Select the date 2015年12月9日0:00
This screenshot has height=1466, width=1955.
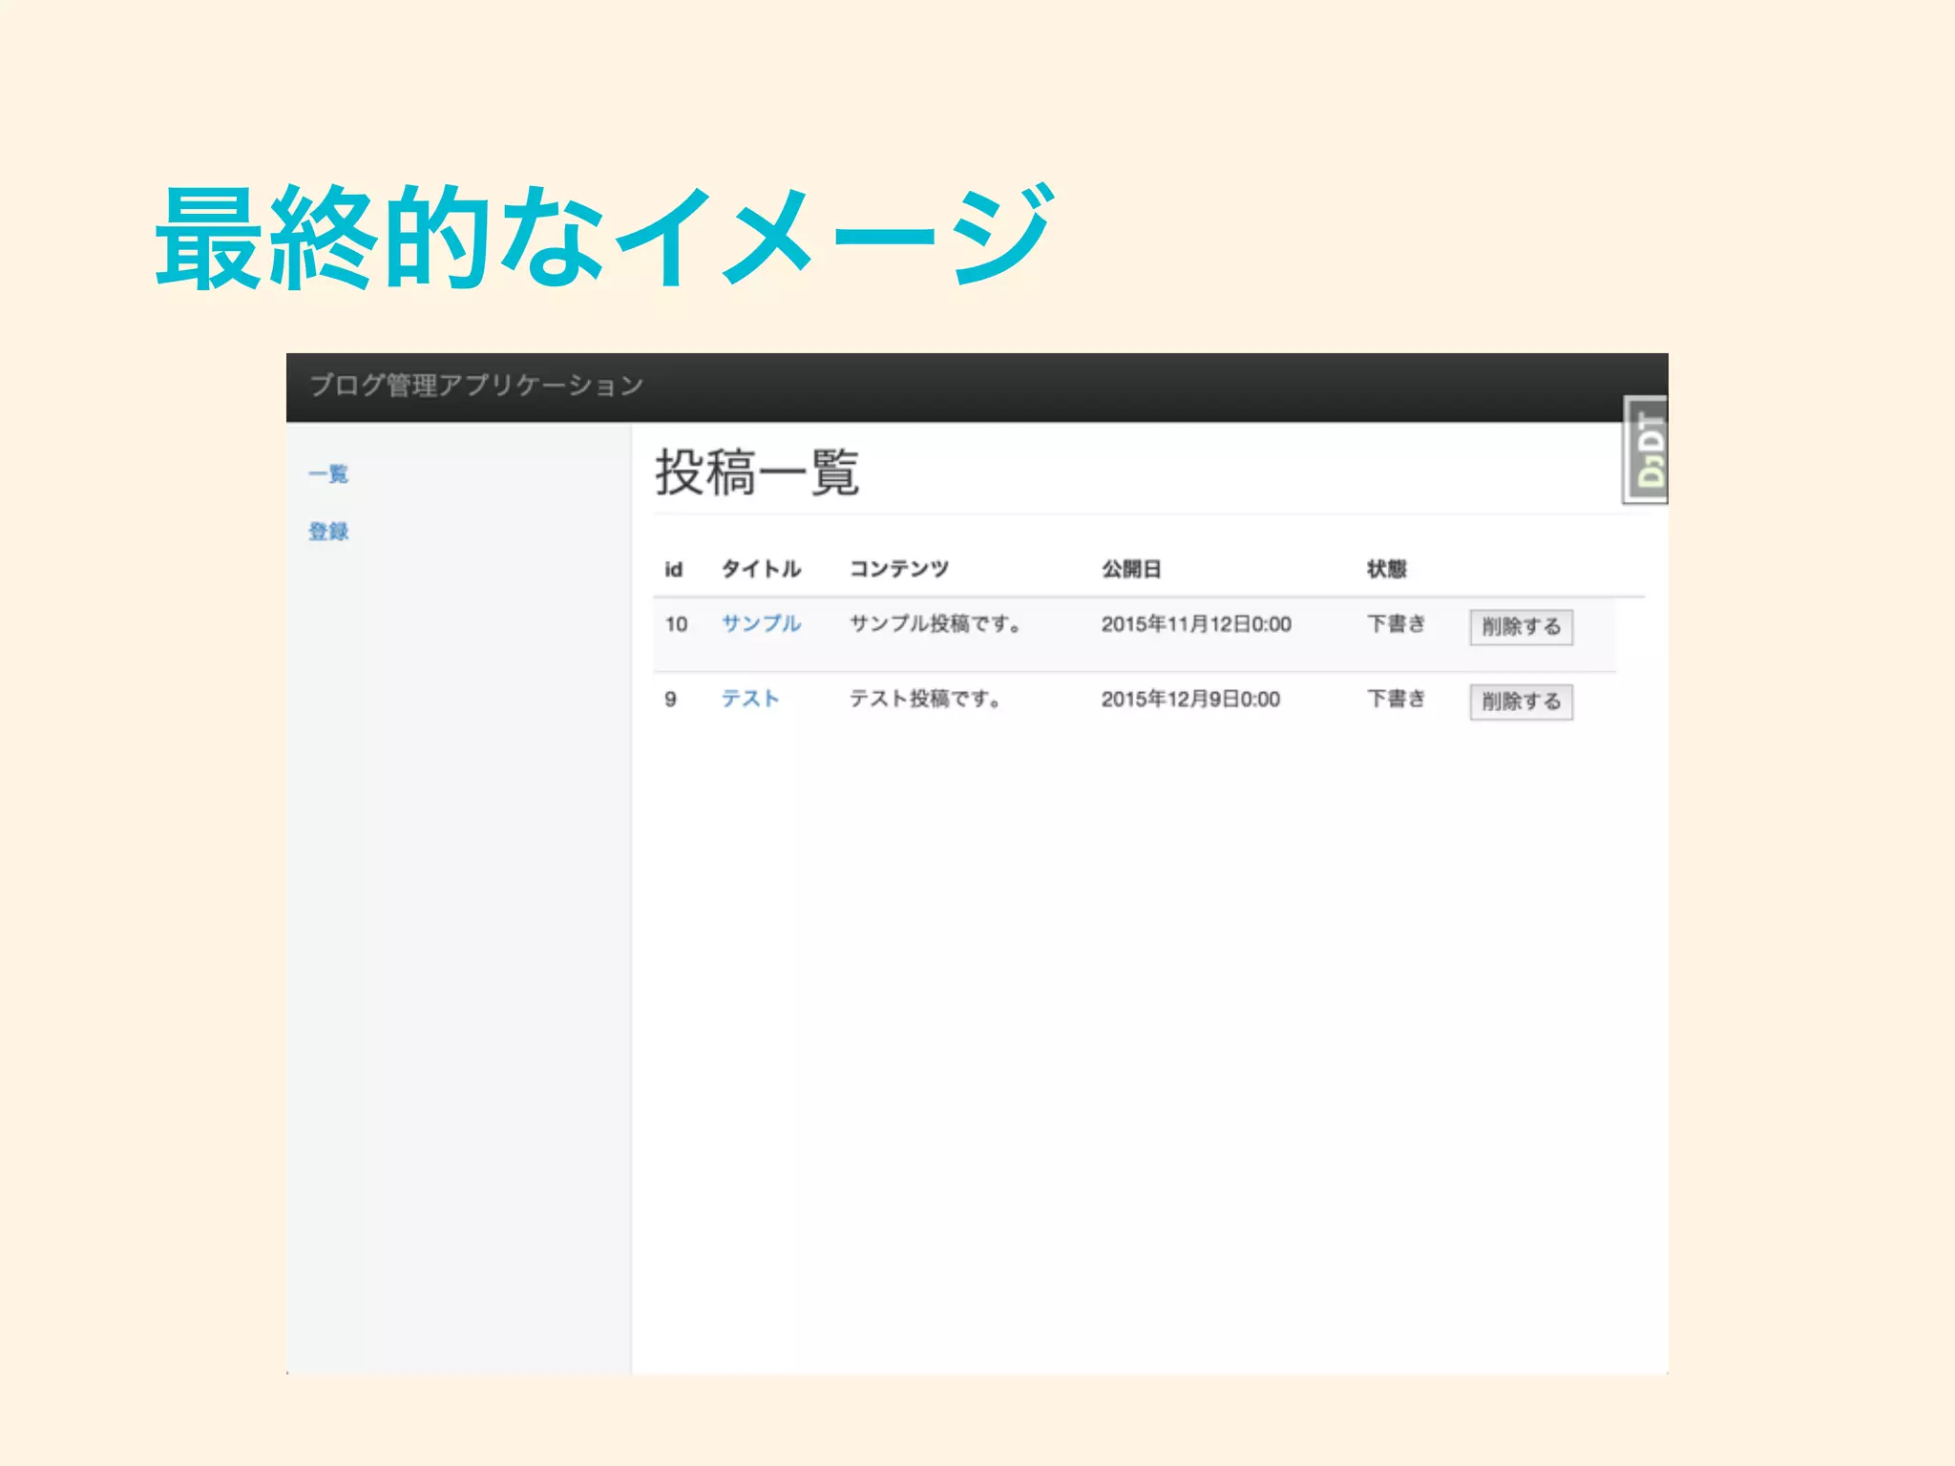pyautogui.click(x=1190, y=700)
